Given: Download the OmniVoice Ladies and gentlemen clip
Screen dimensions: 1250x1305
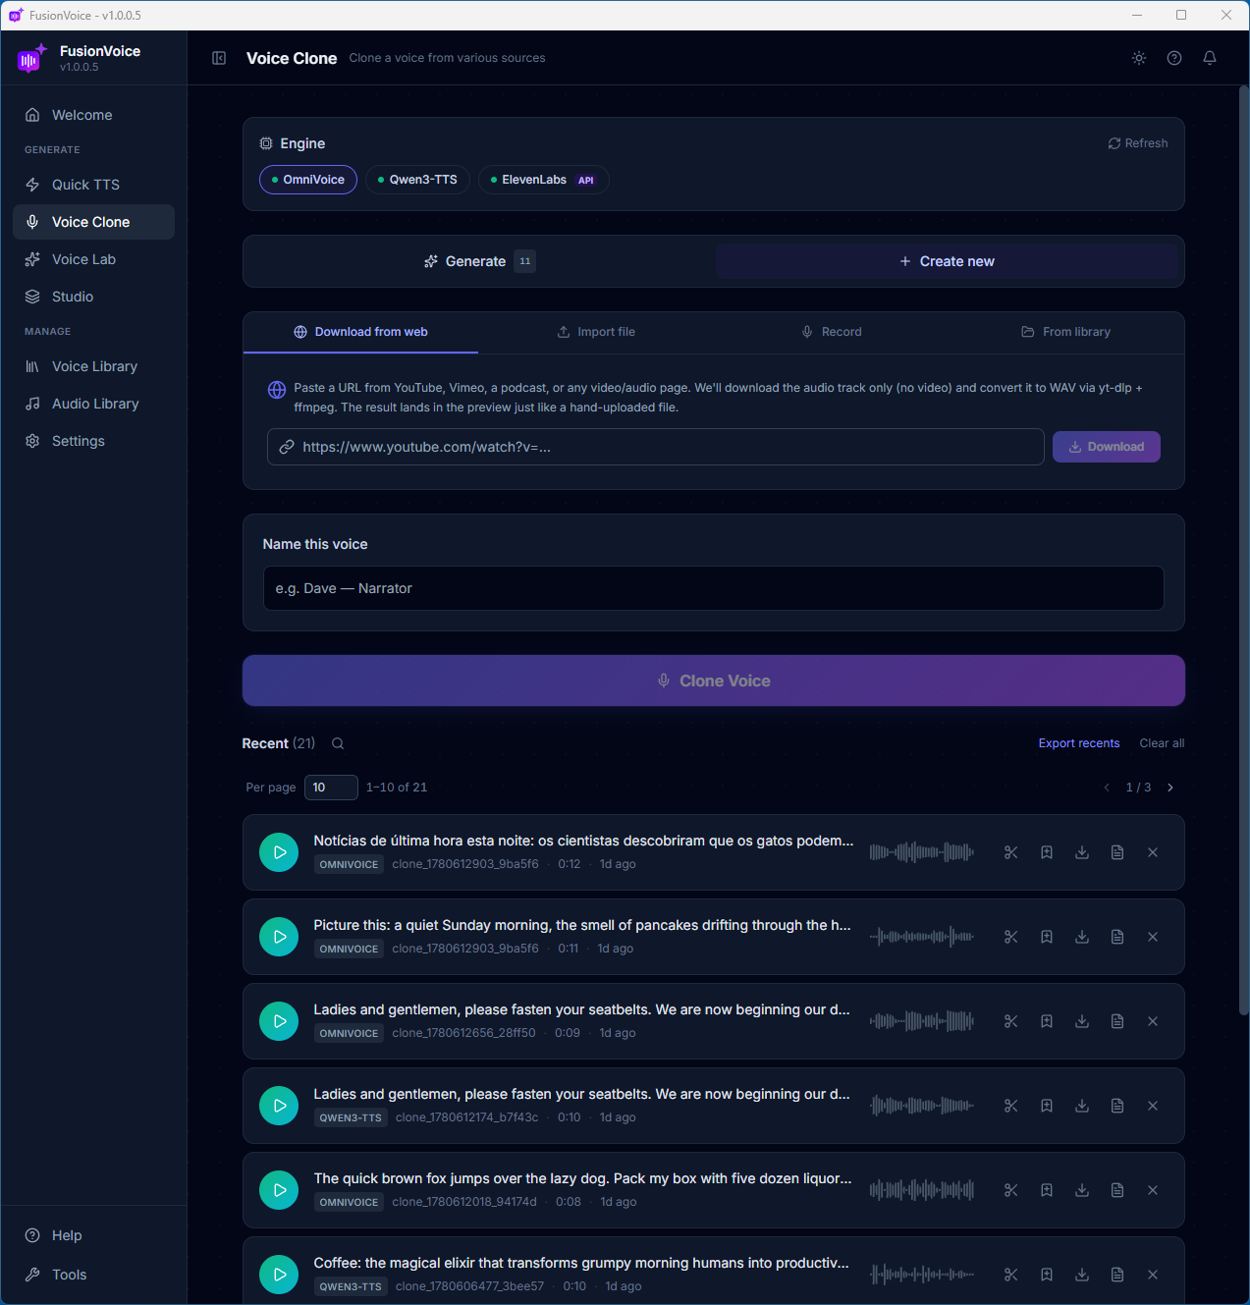Looking at the screenshot, I should coord(1082,1021).
